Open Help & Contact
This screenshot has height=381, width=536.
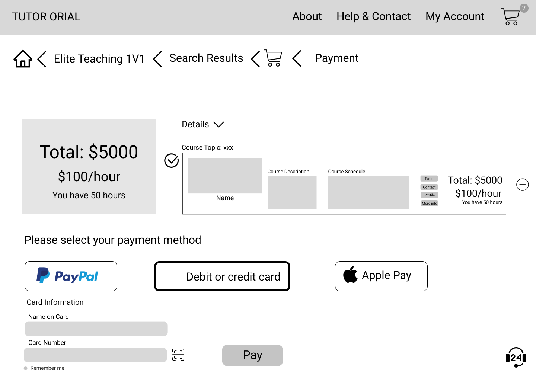coord(373,16)
